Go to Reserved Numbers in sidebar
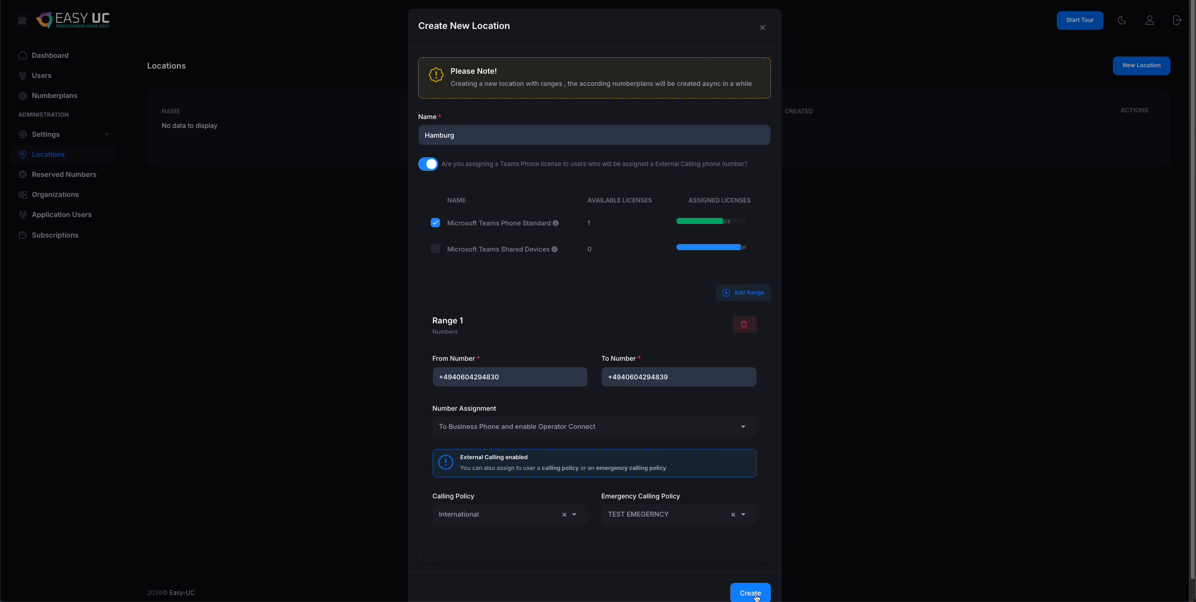 click(x=64, y=175)
